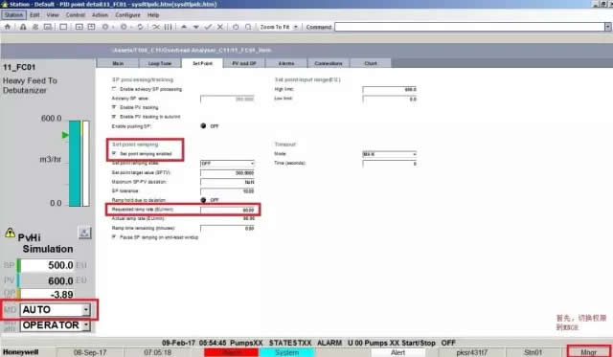Click the checkmark enter icon in the toolbar

(x=209, y=27)
